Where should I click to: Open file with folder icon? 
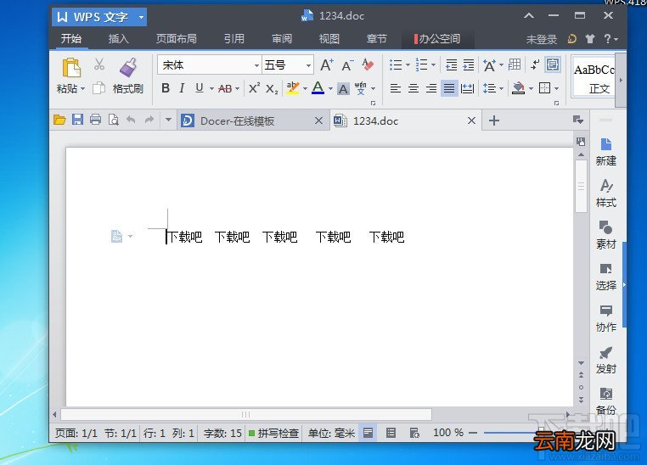tap(59, 120)
